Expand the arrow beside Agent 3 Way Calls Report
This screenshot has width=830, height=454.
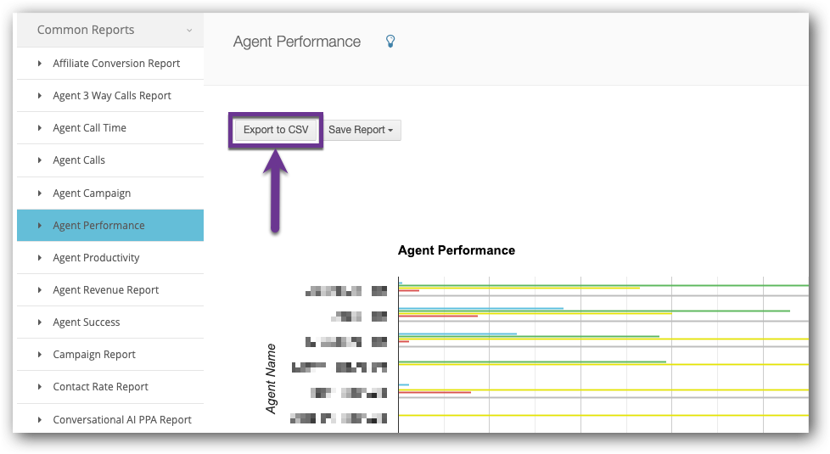[40, 96]
